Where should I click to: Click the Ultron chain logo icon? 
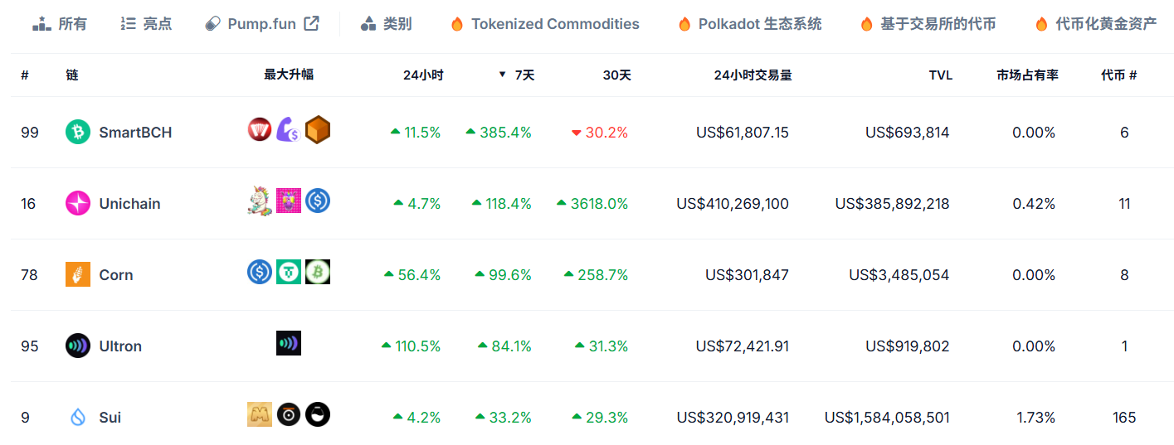pyautogui.click(x=78, y=346)
